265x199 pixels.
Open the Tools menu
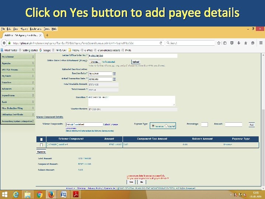pos(46,29)
